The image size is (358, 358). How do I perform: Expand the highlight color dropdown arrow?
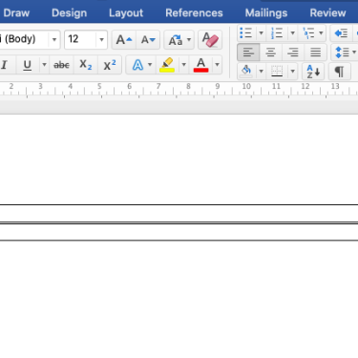pos(183,65)
